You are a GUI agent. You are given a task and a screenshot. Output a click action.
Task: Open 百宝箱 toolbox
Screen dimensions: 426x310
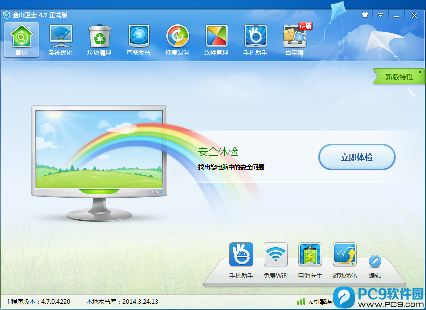(295, 40)
